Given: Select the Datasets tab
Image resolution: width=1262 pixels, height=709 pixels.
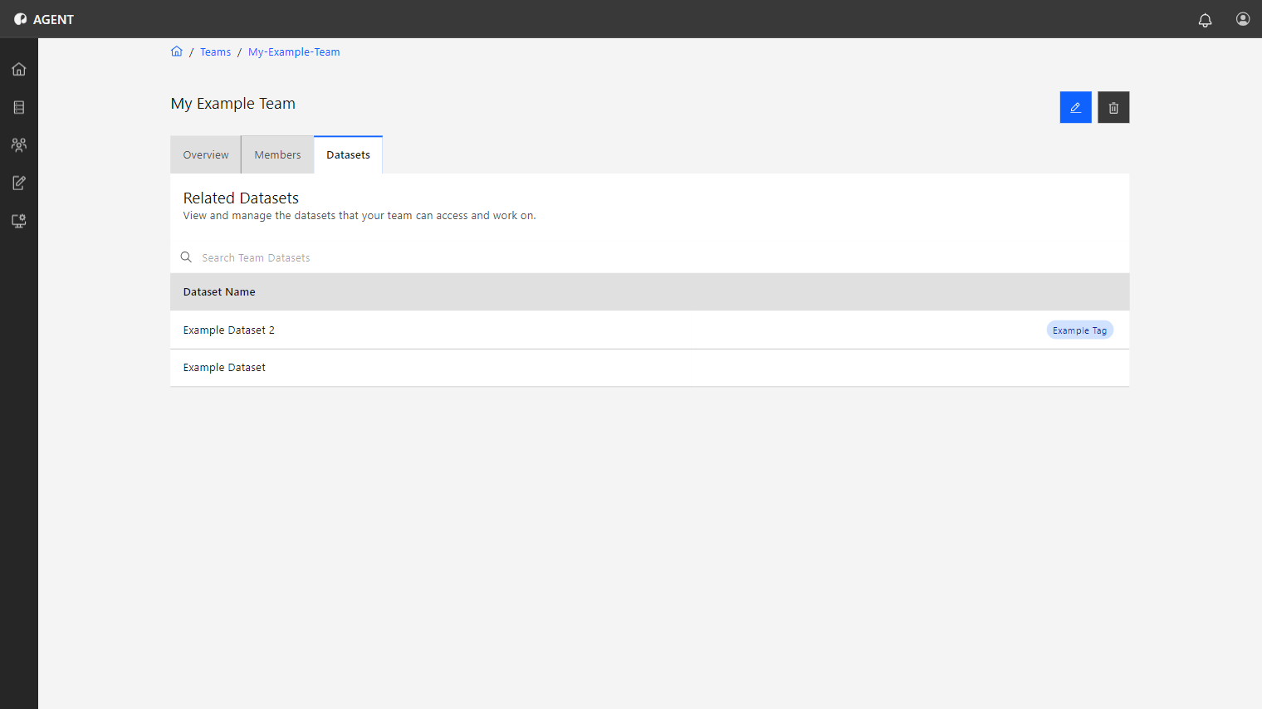Looking at the screenshot, I should (x=348, y=155).
